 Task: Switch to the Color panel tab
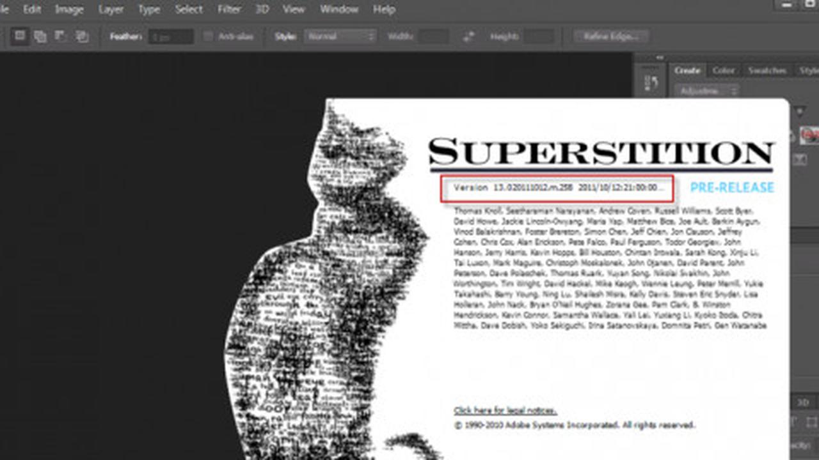pos(724,70)
